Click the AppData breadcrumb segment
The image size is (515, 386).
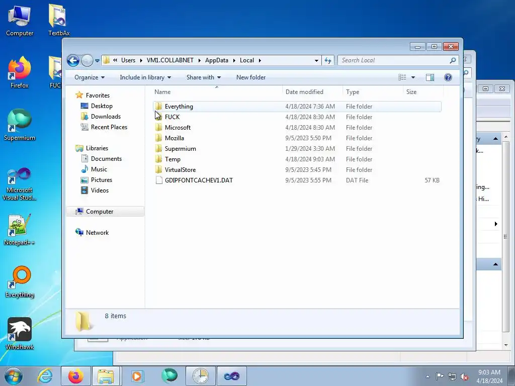(216, 60)
